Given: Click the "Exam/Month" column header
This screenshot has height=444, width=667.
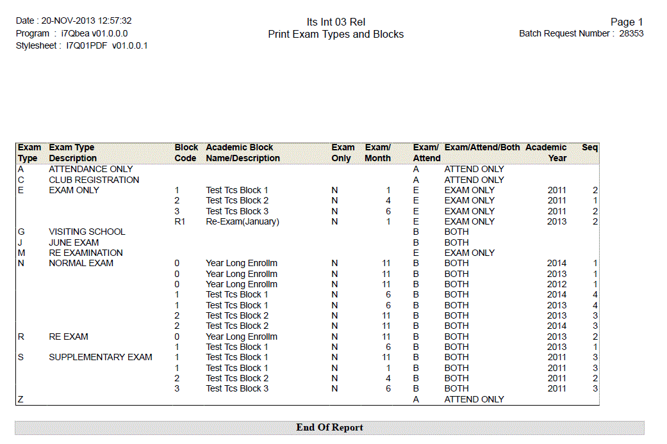Looking at the screenshot, I should click(x=377, y=153).
